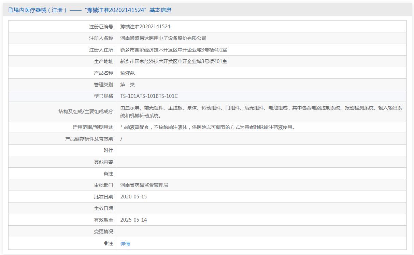The height and width of the screenshot is (255, 414).
Task: Select the approval date 2020-05-15
Action: coord(133,197)
